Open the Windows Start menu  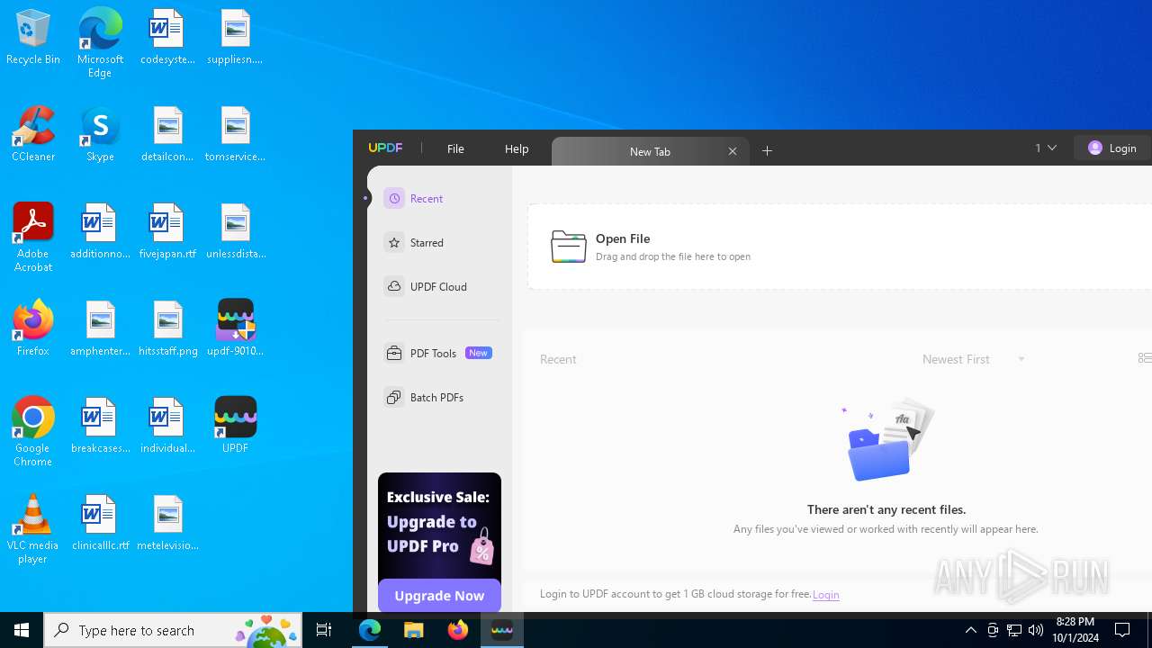(x=22, y=630)
